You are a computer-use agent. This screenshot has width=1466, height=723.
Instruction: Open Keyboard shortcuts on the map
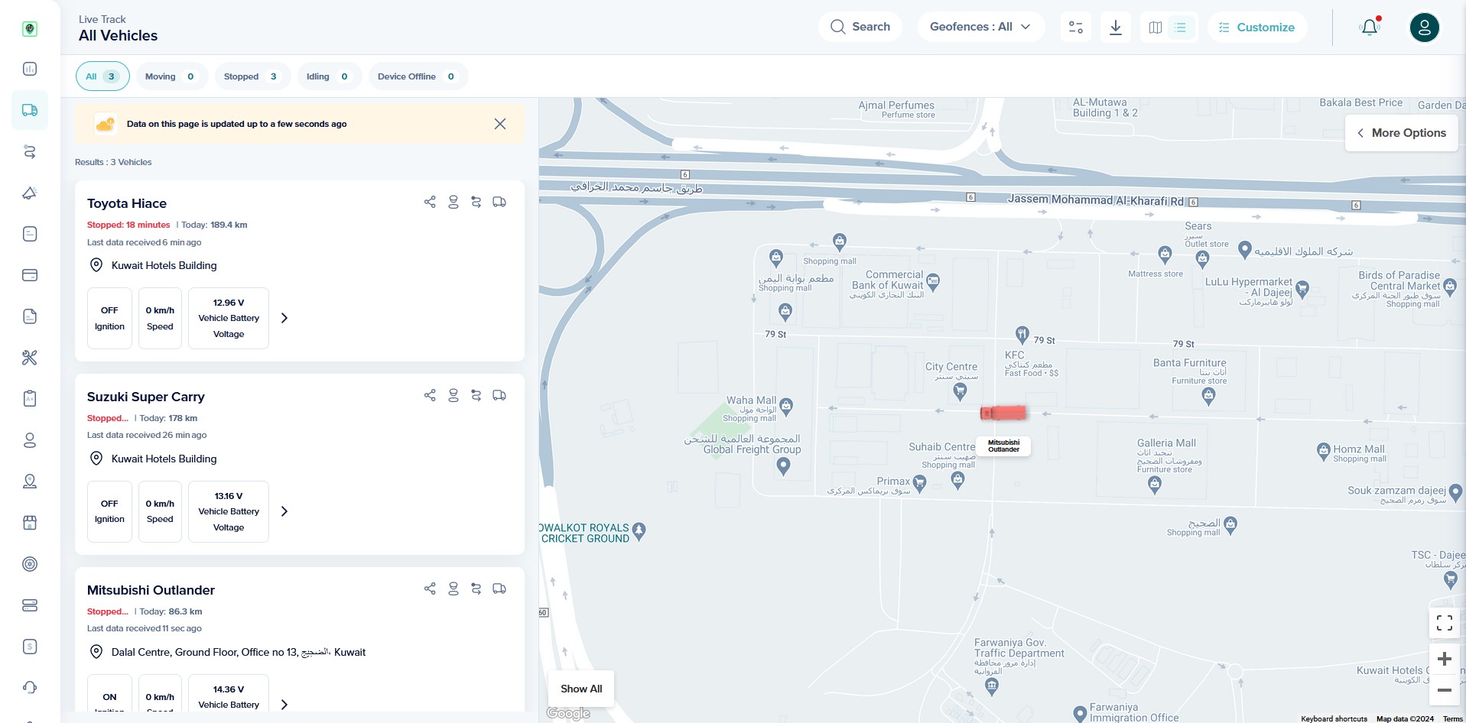click(1334, 718)
